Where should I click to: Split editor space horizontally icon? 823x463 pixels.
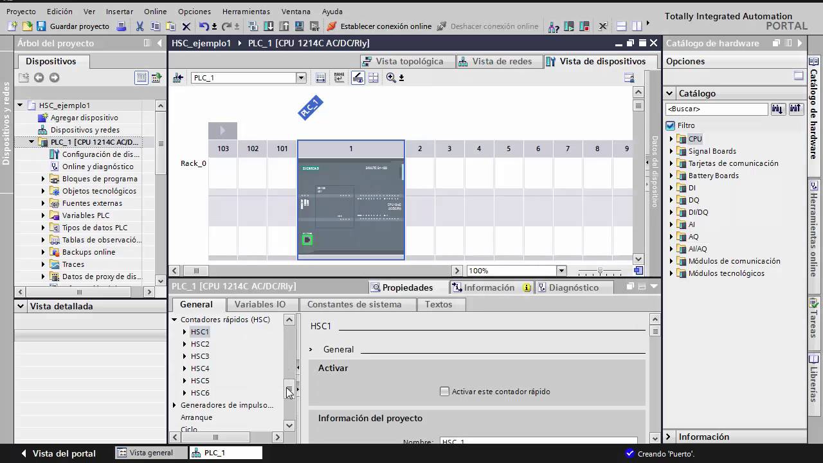tap(621, 26)
